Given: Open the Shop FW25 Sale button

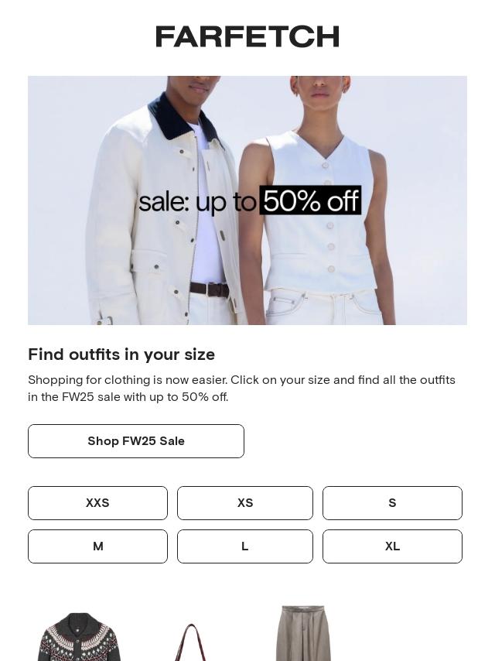Looking at the screenshot, I should [136, 441].
